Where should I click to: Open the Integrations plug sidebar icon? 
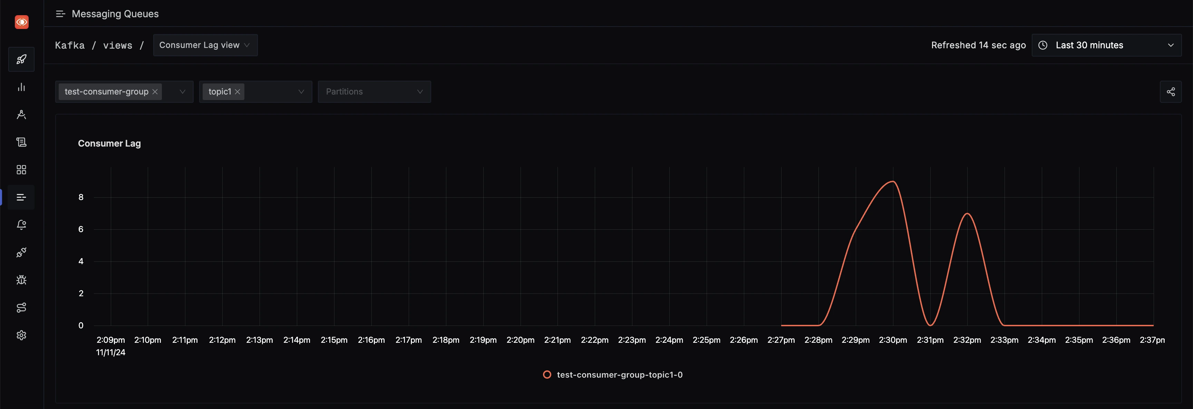click(21, 252)
